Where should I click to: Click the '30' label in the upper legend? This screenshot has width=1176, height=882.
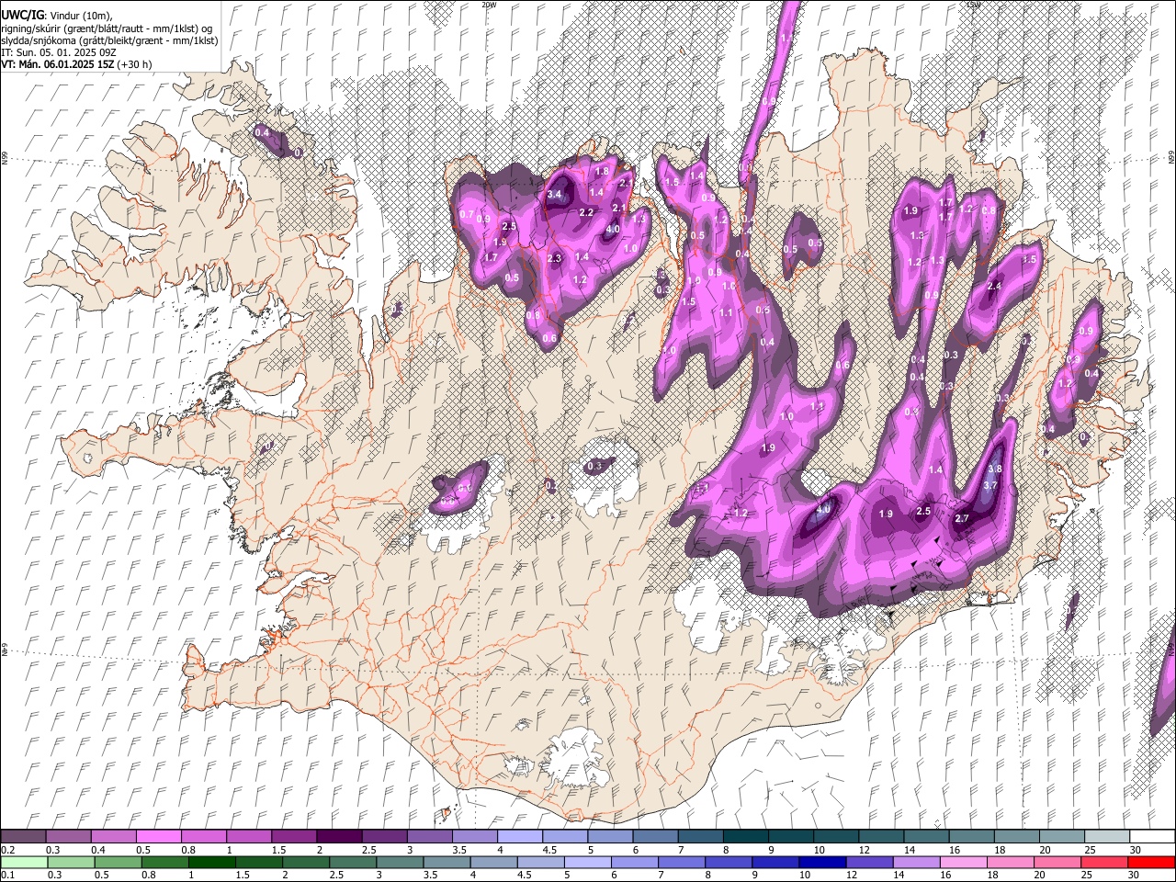click(x=1136, y=850)
